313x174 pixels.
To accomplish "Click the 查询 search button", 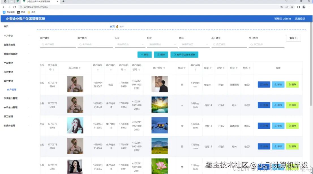I will pos(293,38).
